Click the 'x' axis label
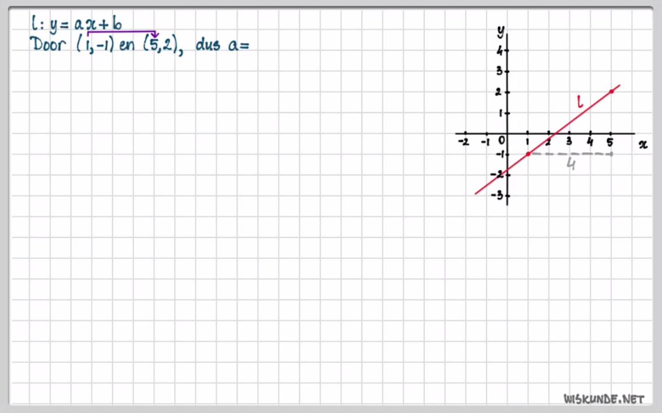This screenshot has width=662, height=413. coord(643,145)
